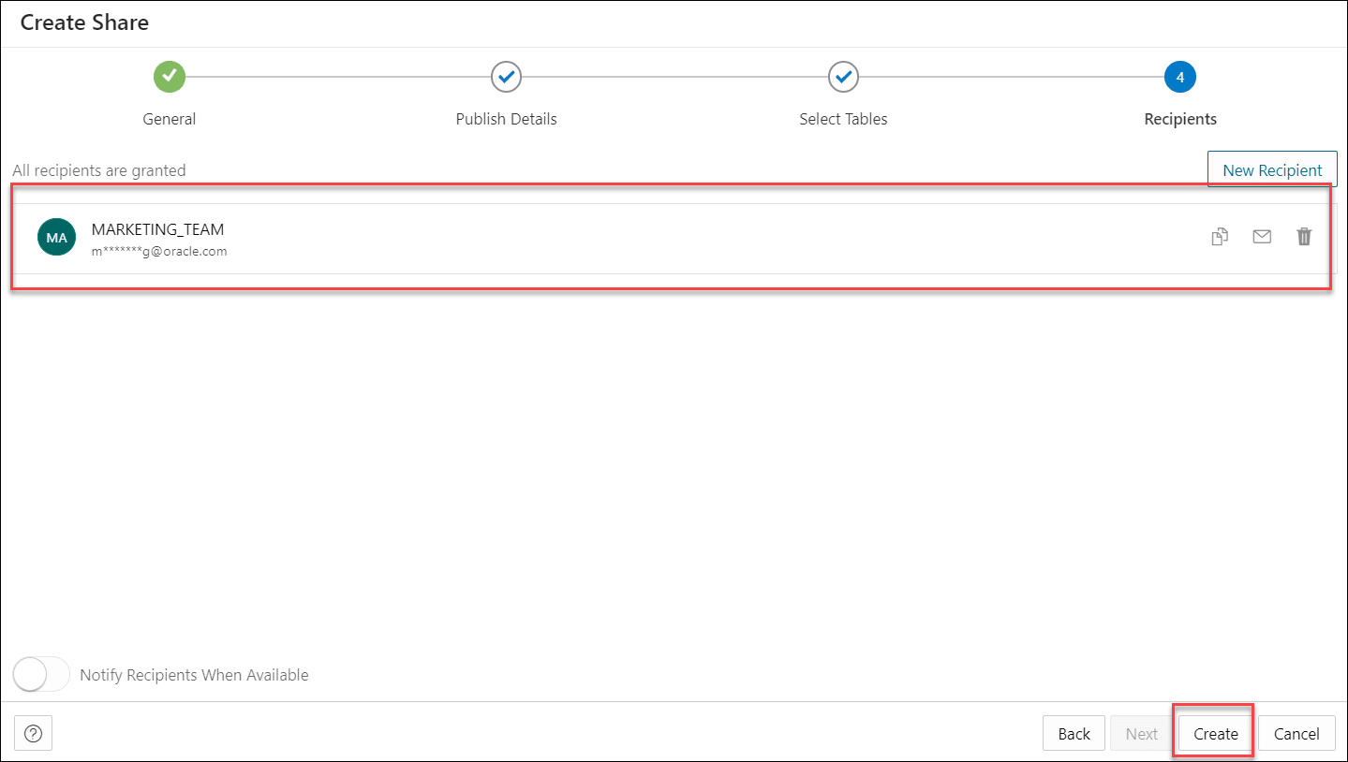Click the Select Tables step checkmark icon

coord(842,76)
